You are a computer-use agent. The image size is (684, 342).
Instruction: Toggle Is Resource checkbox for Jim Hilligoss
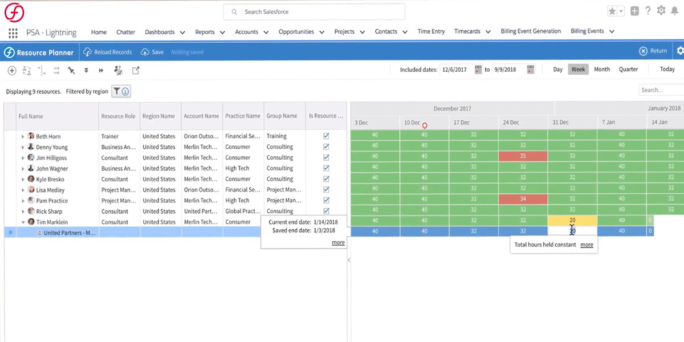326,158
